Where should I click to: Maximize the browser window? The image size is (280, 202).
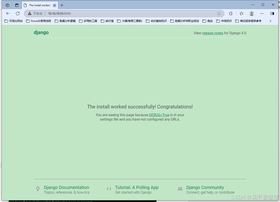click(x=263, y=5)
